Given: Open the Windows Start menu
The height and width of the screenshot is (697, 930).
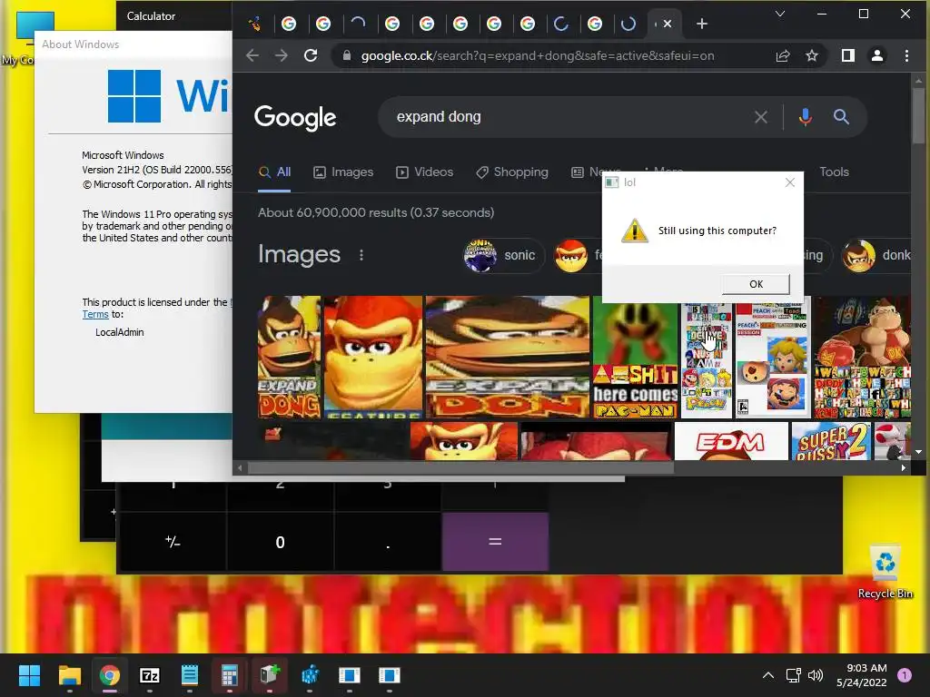Looking at the screenshot, I should [x=29, y=675].
